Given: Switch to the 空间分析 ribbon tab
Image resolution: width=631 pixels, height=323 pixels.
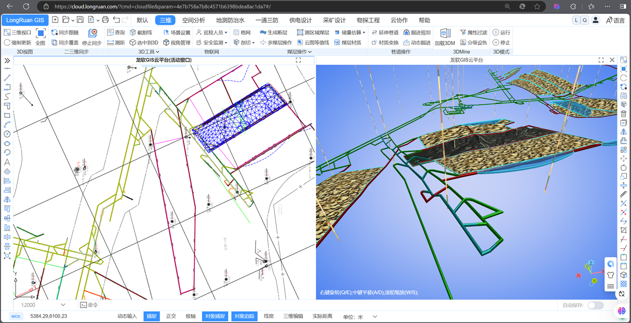Looking at the screenshot, I should (194, 20).
